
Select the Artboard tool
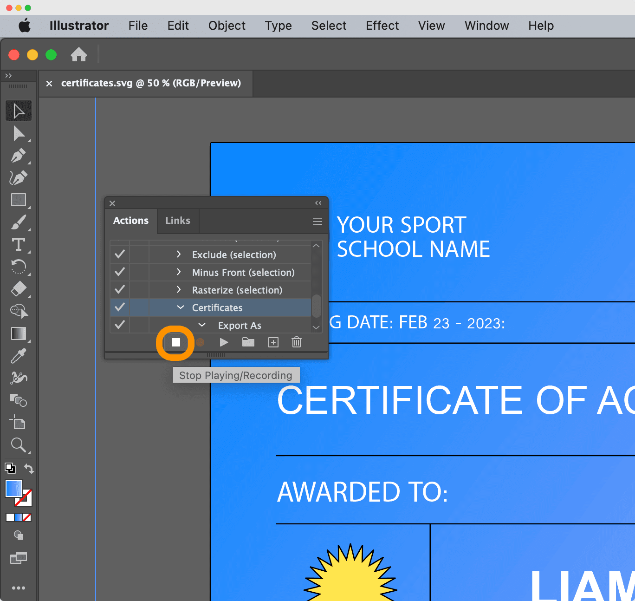coord(19,422)
